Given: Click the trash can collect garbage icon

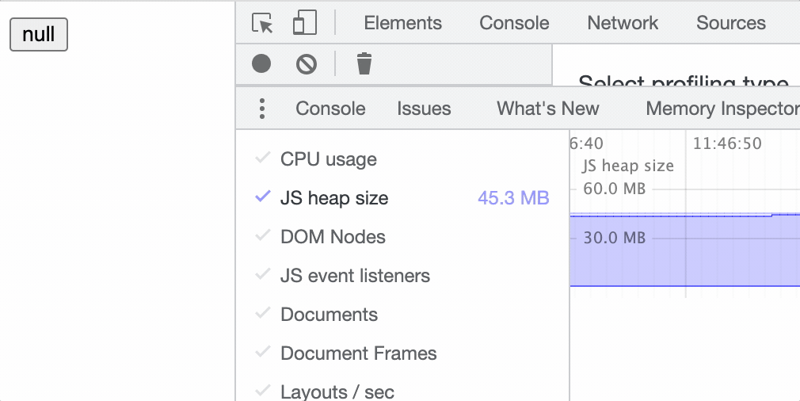Looking at the screenshot, I should (x=364, y=63).
